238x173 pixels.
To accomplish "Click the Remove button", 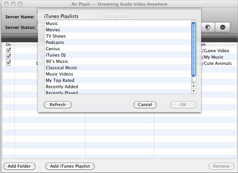I will (221, 166).
